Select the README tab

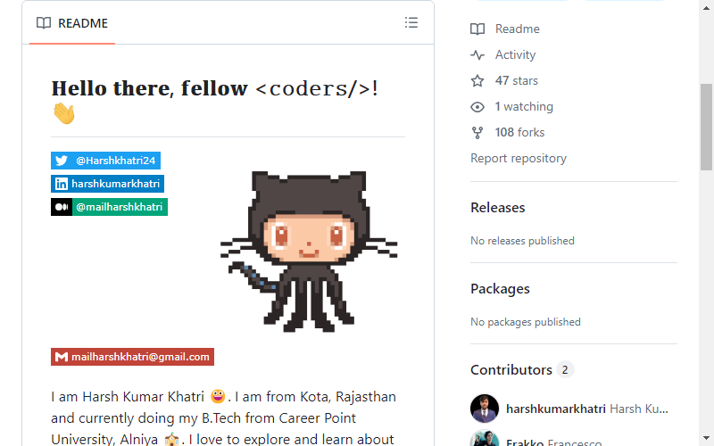click(72, 23)
